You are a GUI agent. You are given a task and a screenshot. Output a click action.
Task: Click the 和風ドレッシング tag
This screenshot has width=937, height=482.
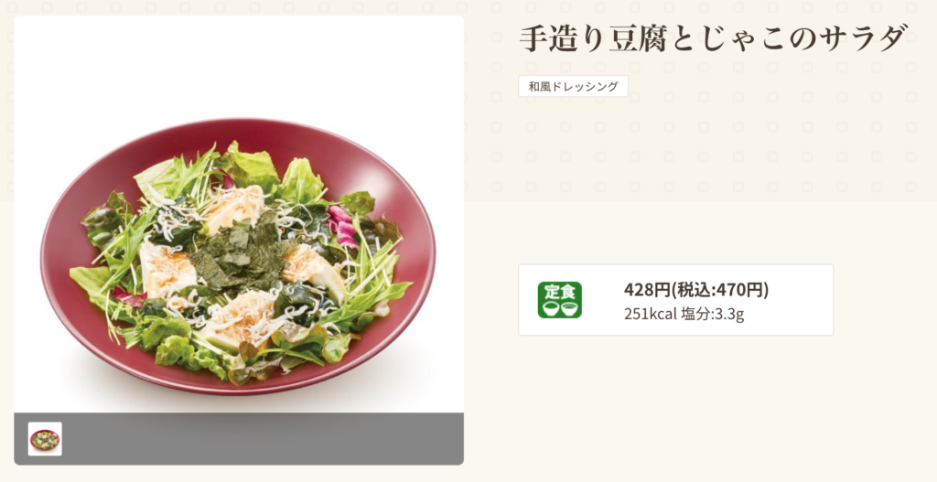click(573, 87)
